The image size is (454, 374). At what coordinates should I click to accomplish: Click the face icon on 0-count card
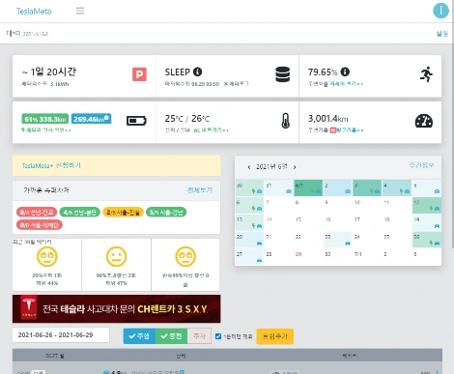pyautogui.click(x=185, y=256)
